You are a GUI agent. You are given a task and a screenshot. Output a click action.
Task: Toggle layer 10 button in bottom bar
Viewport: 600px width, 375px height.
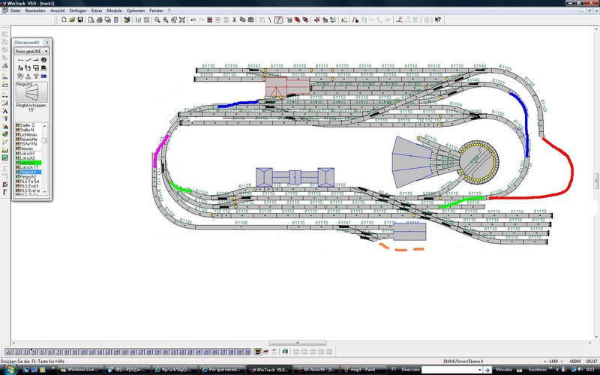click(x=82, y=352)
